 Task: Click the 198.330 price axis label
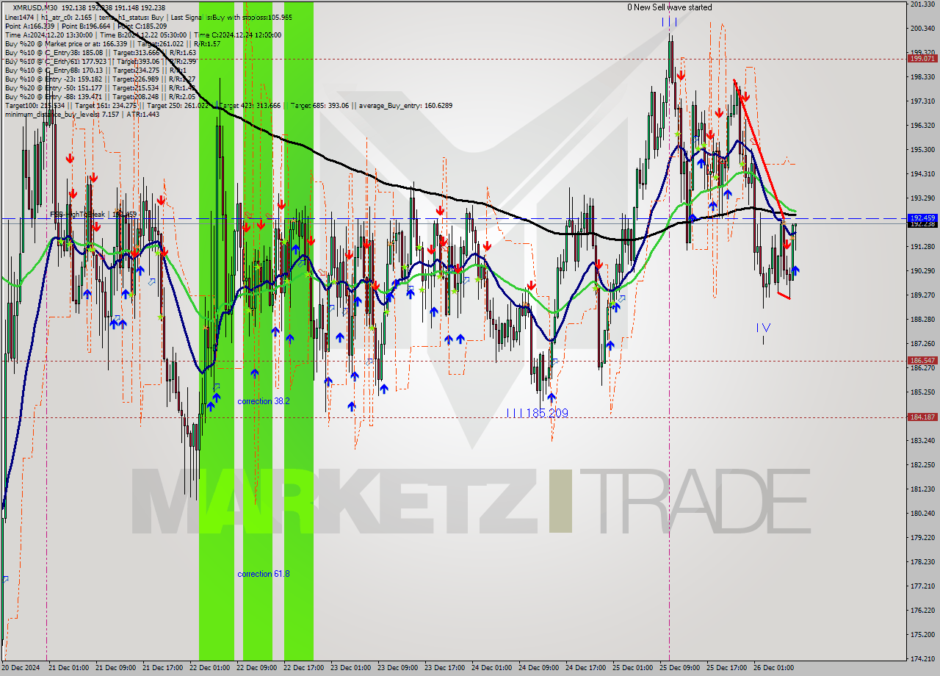point(922,76)
